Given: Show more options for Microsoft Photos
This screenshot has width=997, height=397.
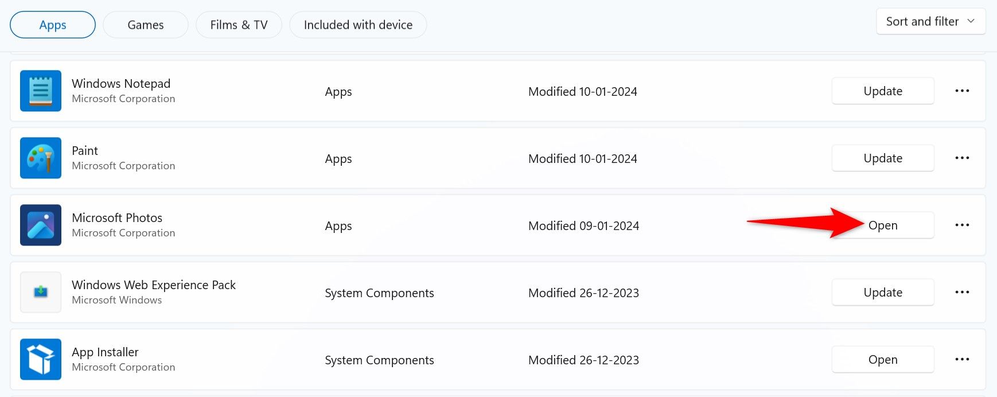Looking at the screenshot, I should click(x=962, y=225).
